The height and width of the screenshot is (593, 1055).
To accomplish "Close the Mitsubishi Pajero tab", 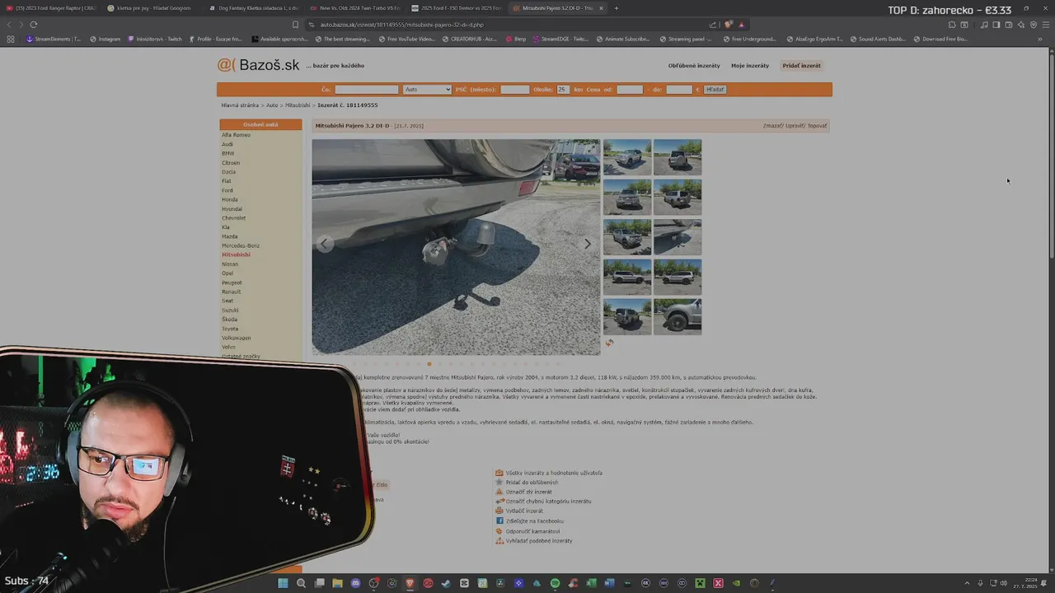I will click(x=601, y=8).
